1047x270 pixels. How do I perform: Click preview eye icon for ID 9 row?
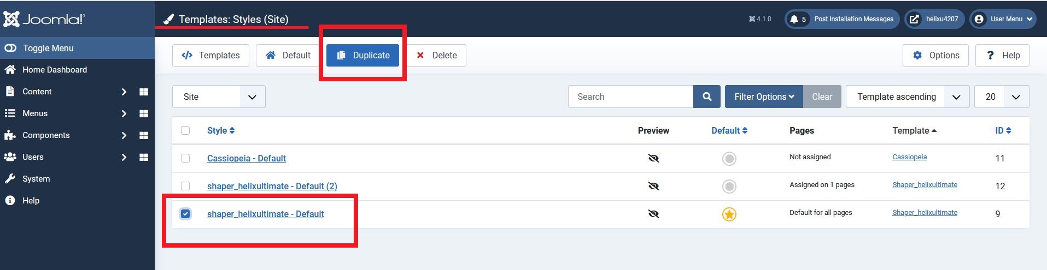pyautogui.click(x=653, y=214)
